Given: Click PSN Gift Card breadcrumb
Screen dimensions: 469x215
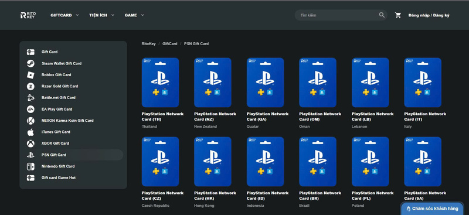Looking at the screenshot, I should 196,44.
